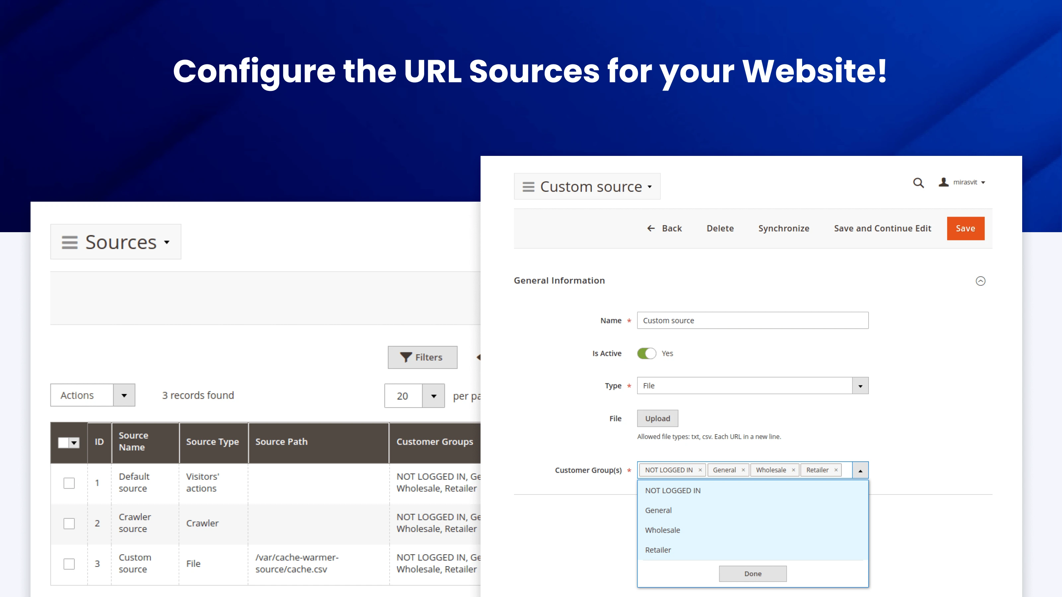Toggle the Is Active switch
The width and height of the screenshot is (1062, 597).
point(646,354)
